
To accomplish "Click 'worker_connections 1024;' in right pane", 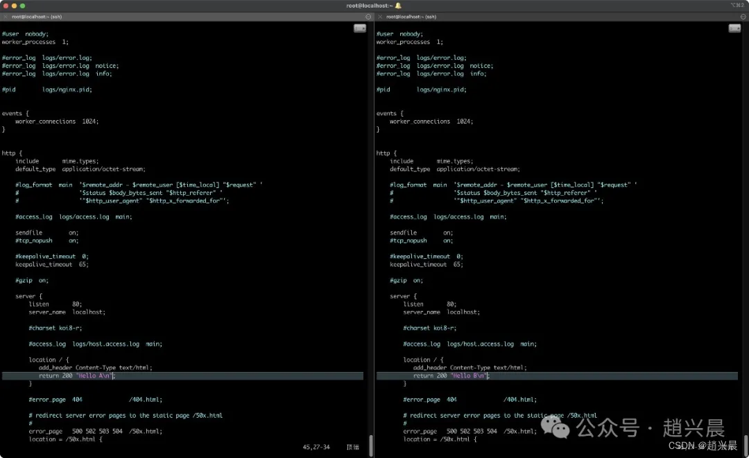I will [x=431, y=121].
